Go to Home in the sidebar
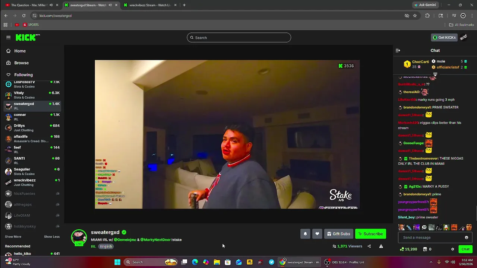Image resolution: width=477 pixels, height=268 pixels. click(20, 51)
